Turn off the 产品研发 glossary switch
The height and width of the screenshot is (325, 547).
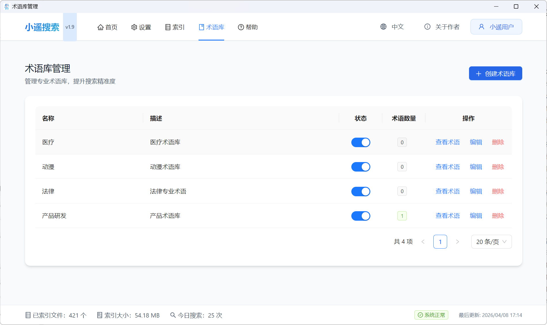pos(361,216)
